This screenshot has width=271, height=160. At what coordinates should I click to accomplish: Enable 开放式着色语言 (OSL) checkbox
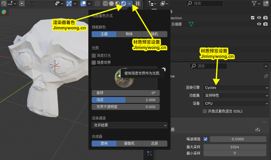point(205,111)
